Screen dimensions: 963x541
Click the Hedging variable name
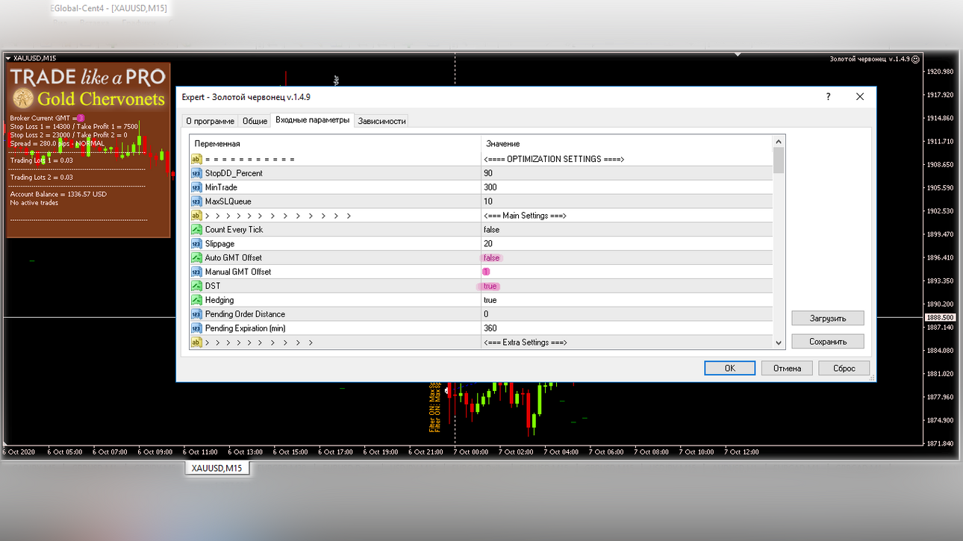point(220,300)
